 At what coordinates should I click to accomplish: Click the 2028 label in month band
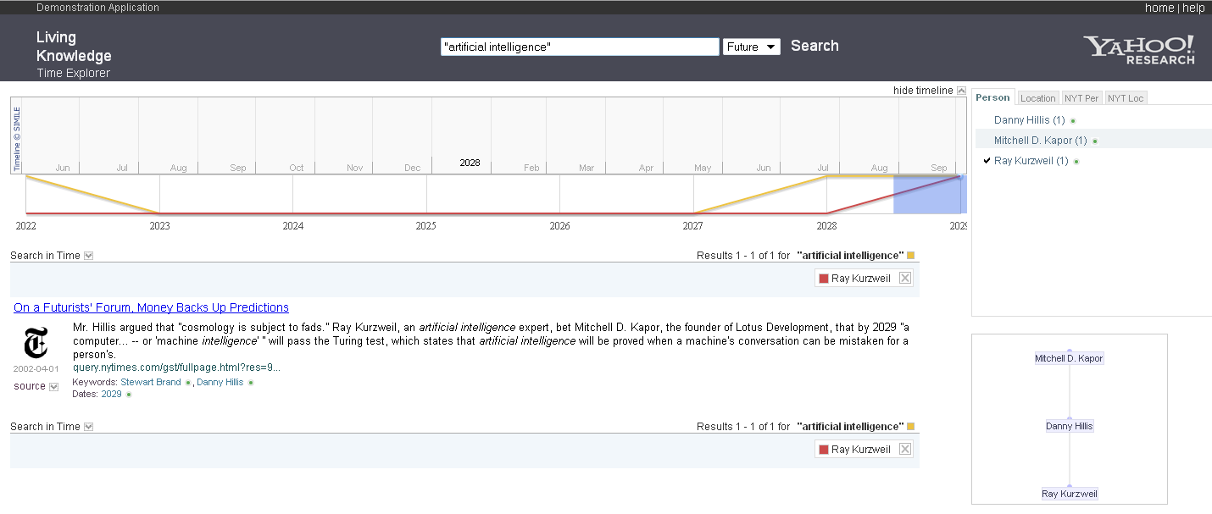point(470,163)
